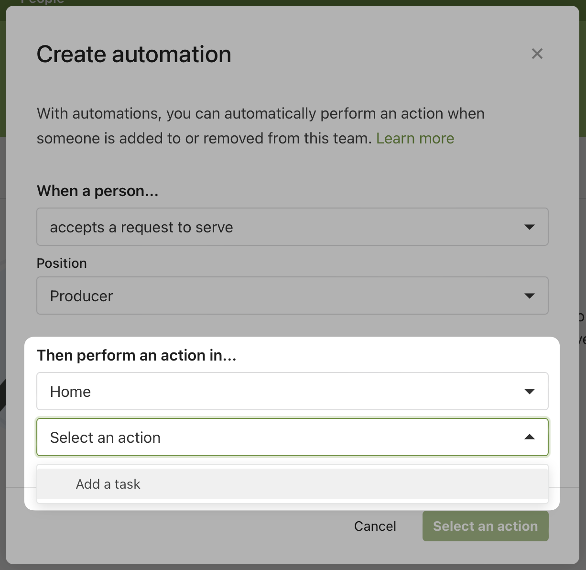Click the 'Producer' text in Position field
The height and width of the screenshot is (570, 586).
point(81,296)
